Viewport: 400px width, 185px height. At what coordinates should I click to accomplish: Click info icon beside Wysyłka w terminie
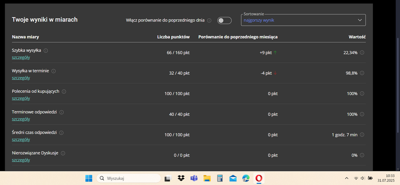pos(54,71)
